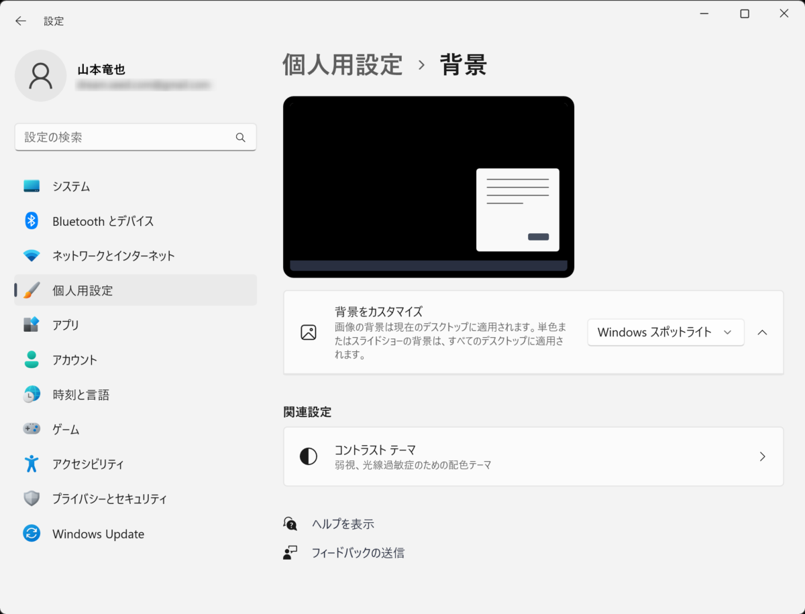Click ヘルプを表示 link
This screenshot has height=614, width=805.
(343, 524)
